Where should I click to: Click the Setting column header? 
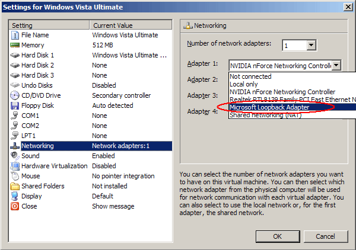tap(49, 25)
